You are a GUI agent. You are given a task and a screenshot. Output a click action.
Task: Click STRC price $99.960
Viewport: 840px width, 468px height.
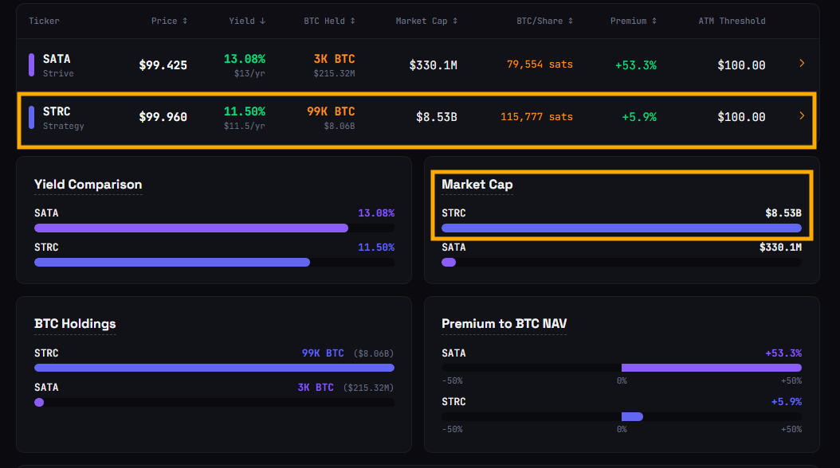pyautogui.click(x=163, y=117)
